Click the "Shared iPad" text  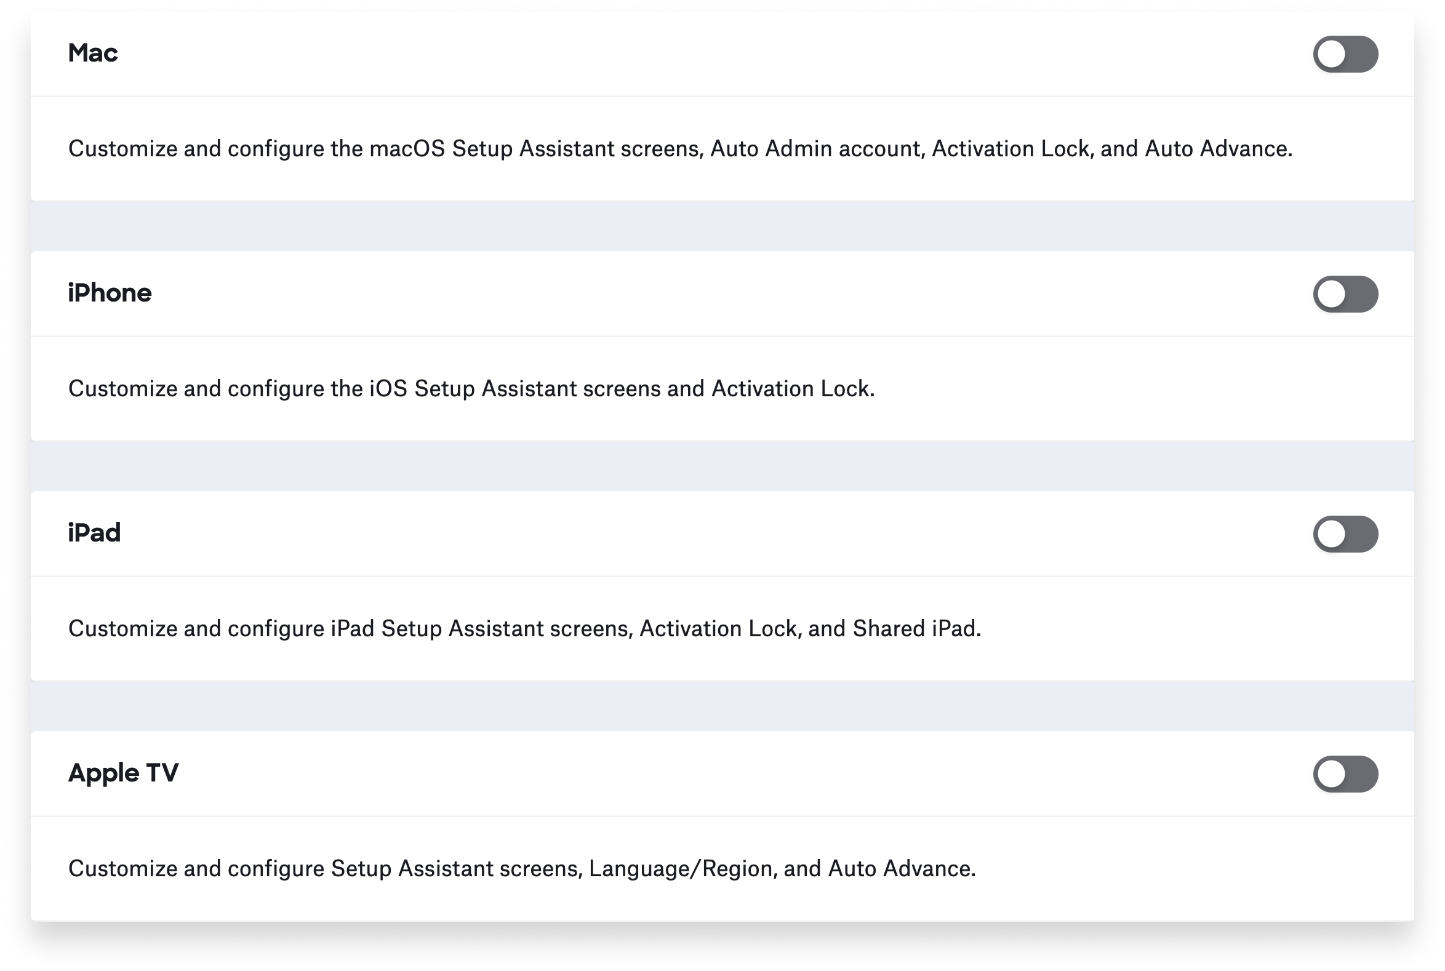pyautogui.click(x=915, y=628)
